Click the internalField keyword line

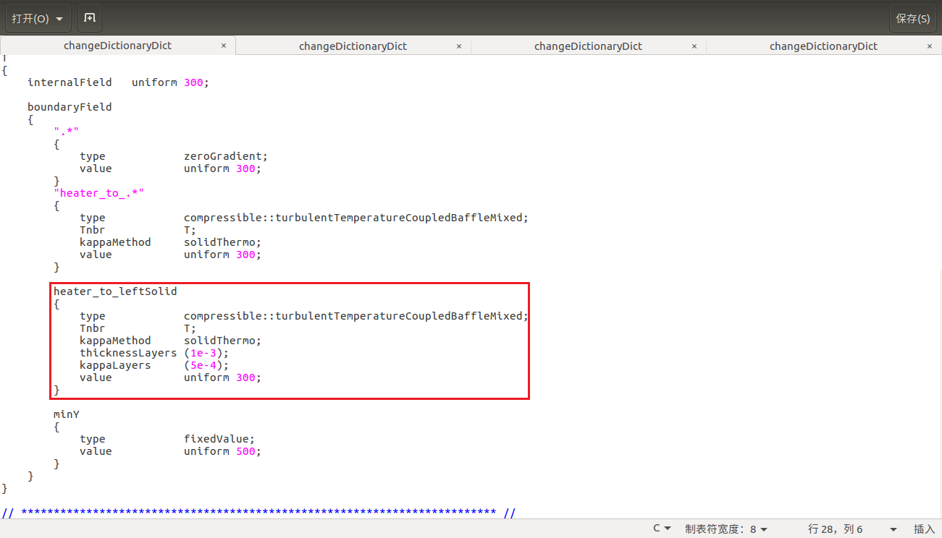pyautogui.click(x=70, y=82)
